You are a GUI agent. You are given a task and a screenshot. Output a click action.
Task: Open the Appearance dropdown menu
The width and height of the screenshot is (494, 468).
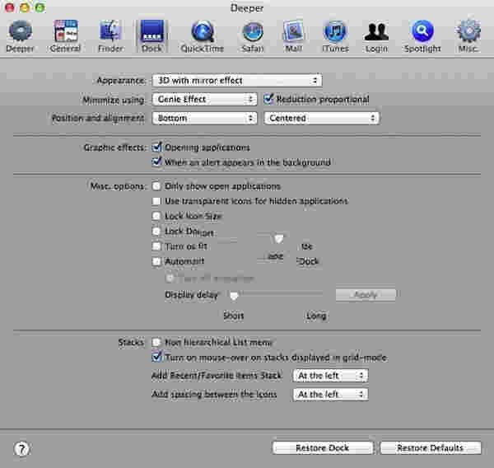pos(236,80)
